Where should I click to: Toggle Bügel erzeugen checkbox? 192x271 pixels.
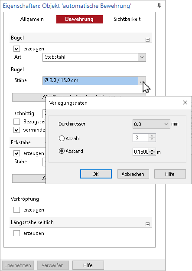tap(17, 49)
